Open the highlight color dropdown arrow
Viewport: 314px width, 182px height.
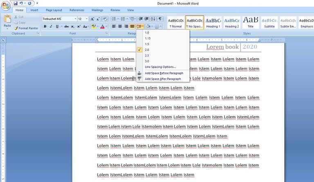tap(98, 27)
